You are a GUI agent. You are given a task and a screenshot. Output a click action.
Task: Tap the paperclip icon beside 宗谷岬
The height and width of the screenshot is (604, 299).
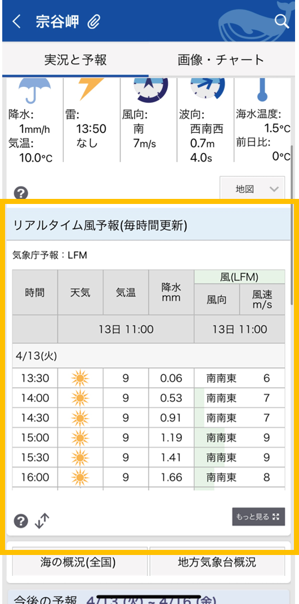click(93, 23)
